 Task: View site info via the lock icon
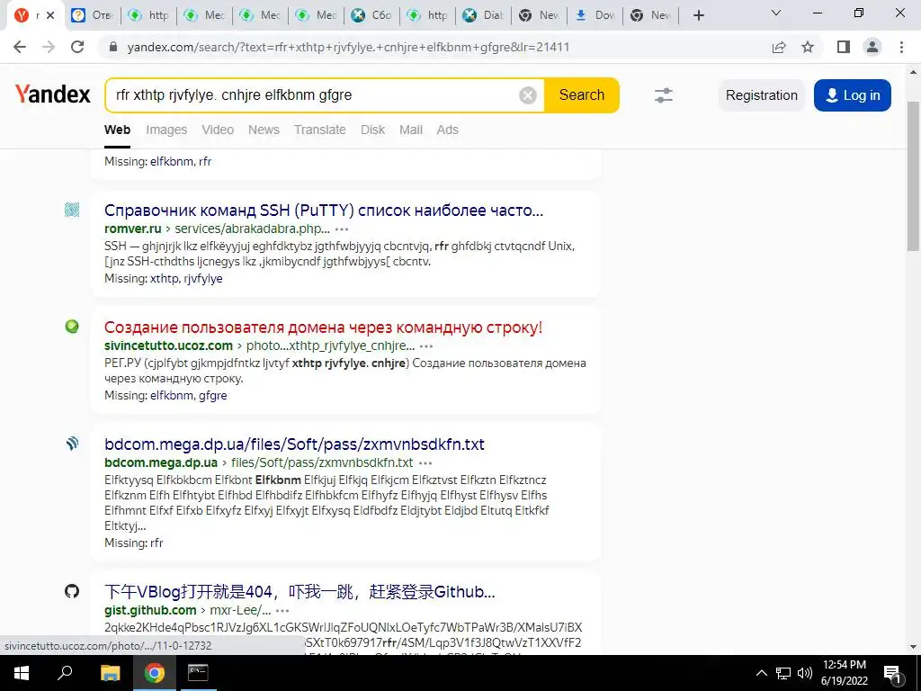pos(113,47)
